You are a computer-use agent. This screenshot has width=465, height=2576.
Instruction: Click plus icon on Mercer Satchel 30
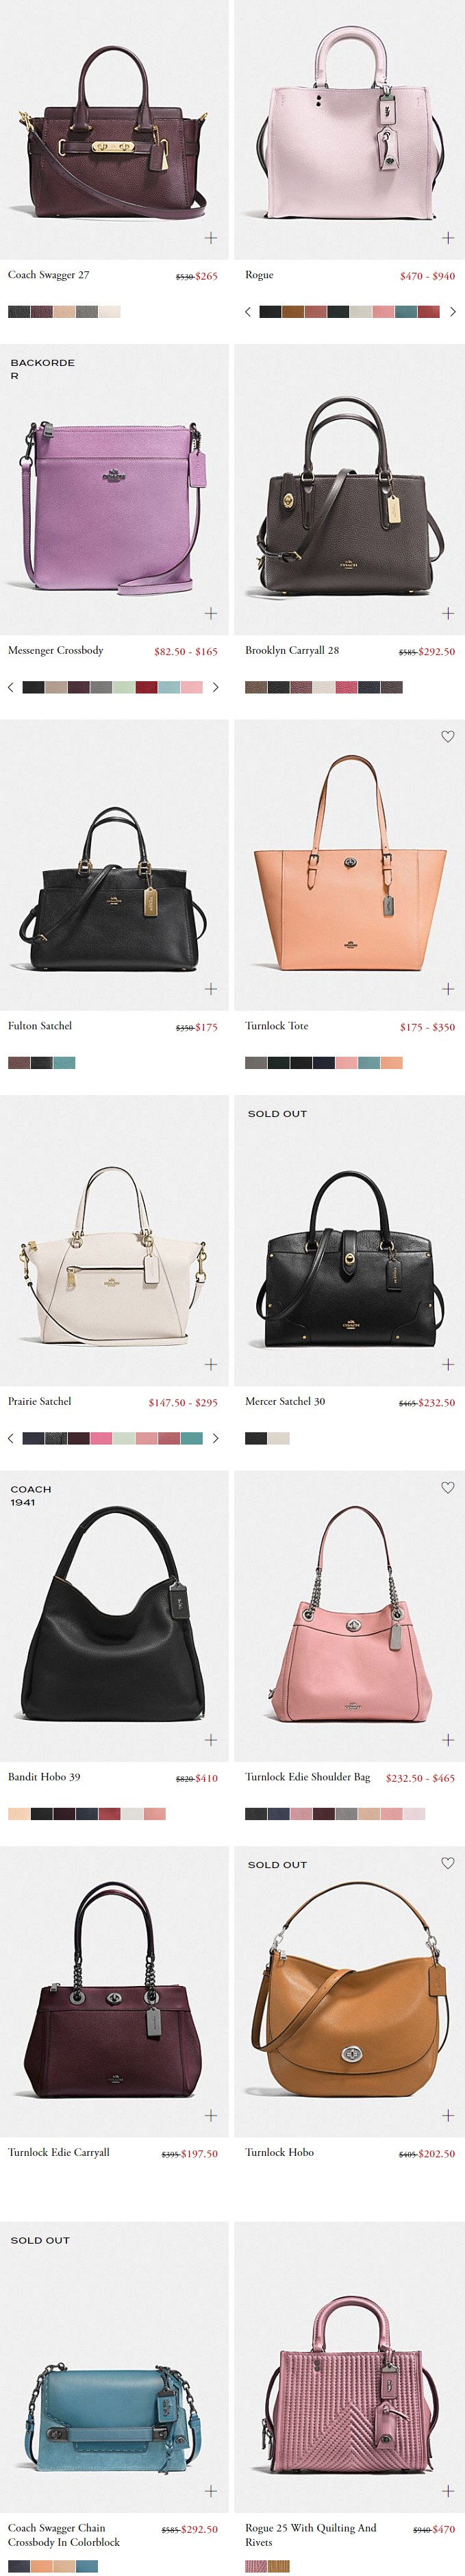point(448,1364)
